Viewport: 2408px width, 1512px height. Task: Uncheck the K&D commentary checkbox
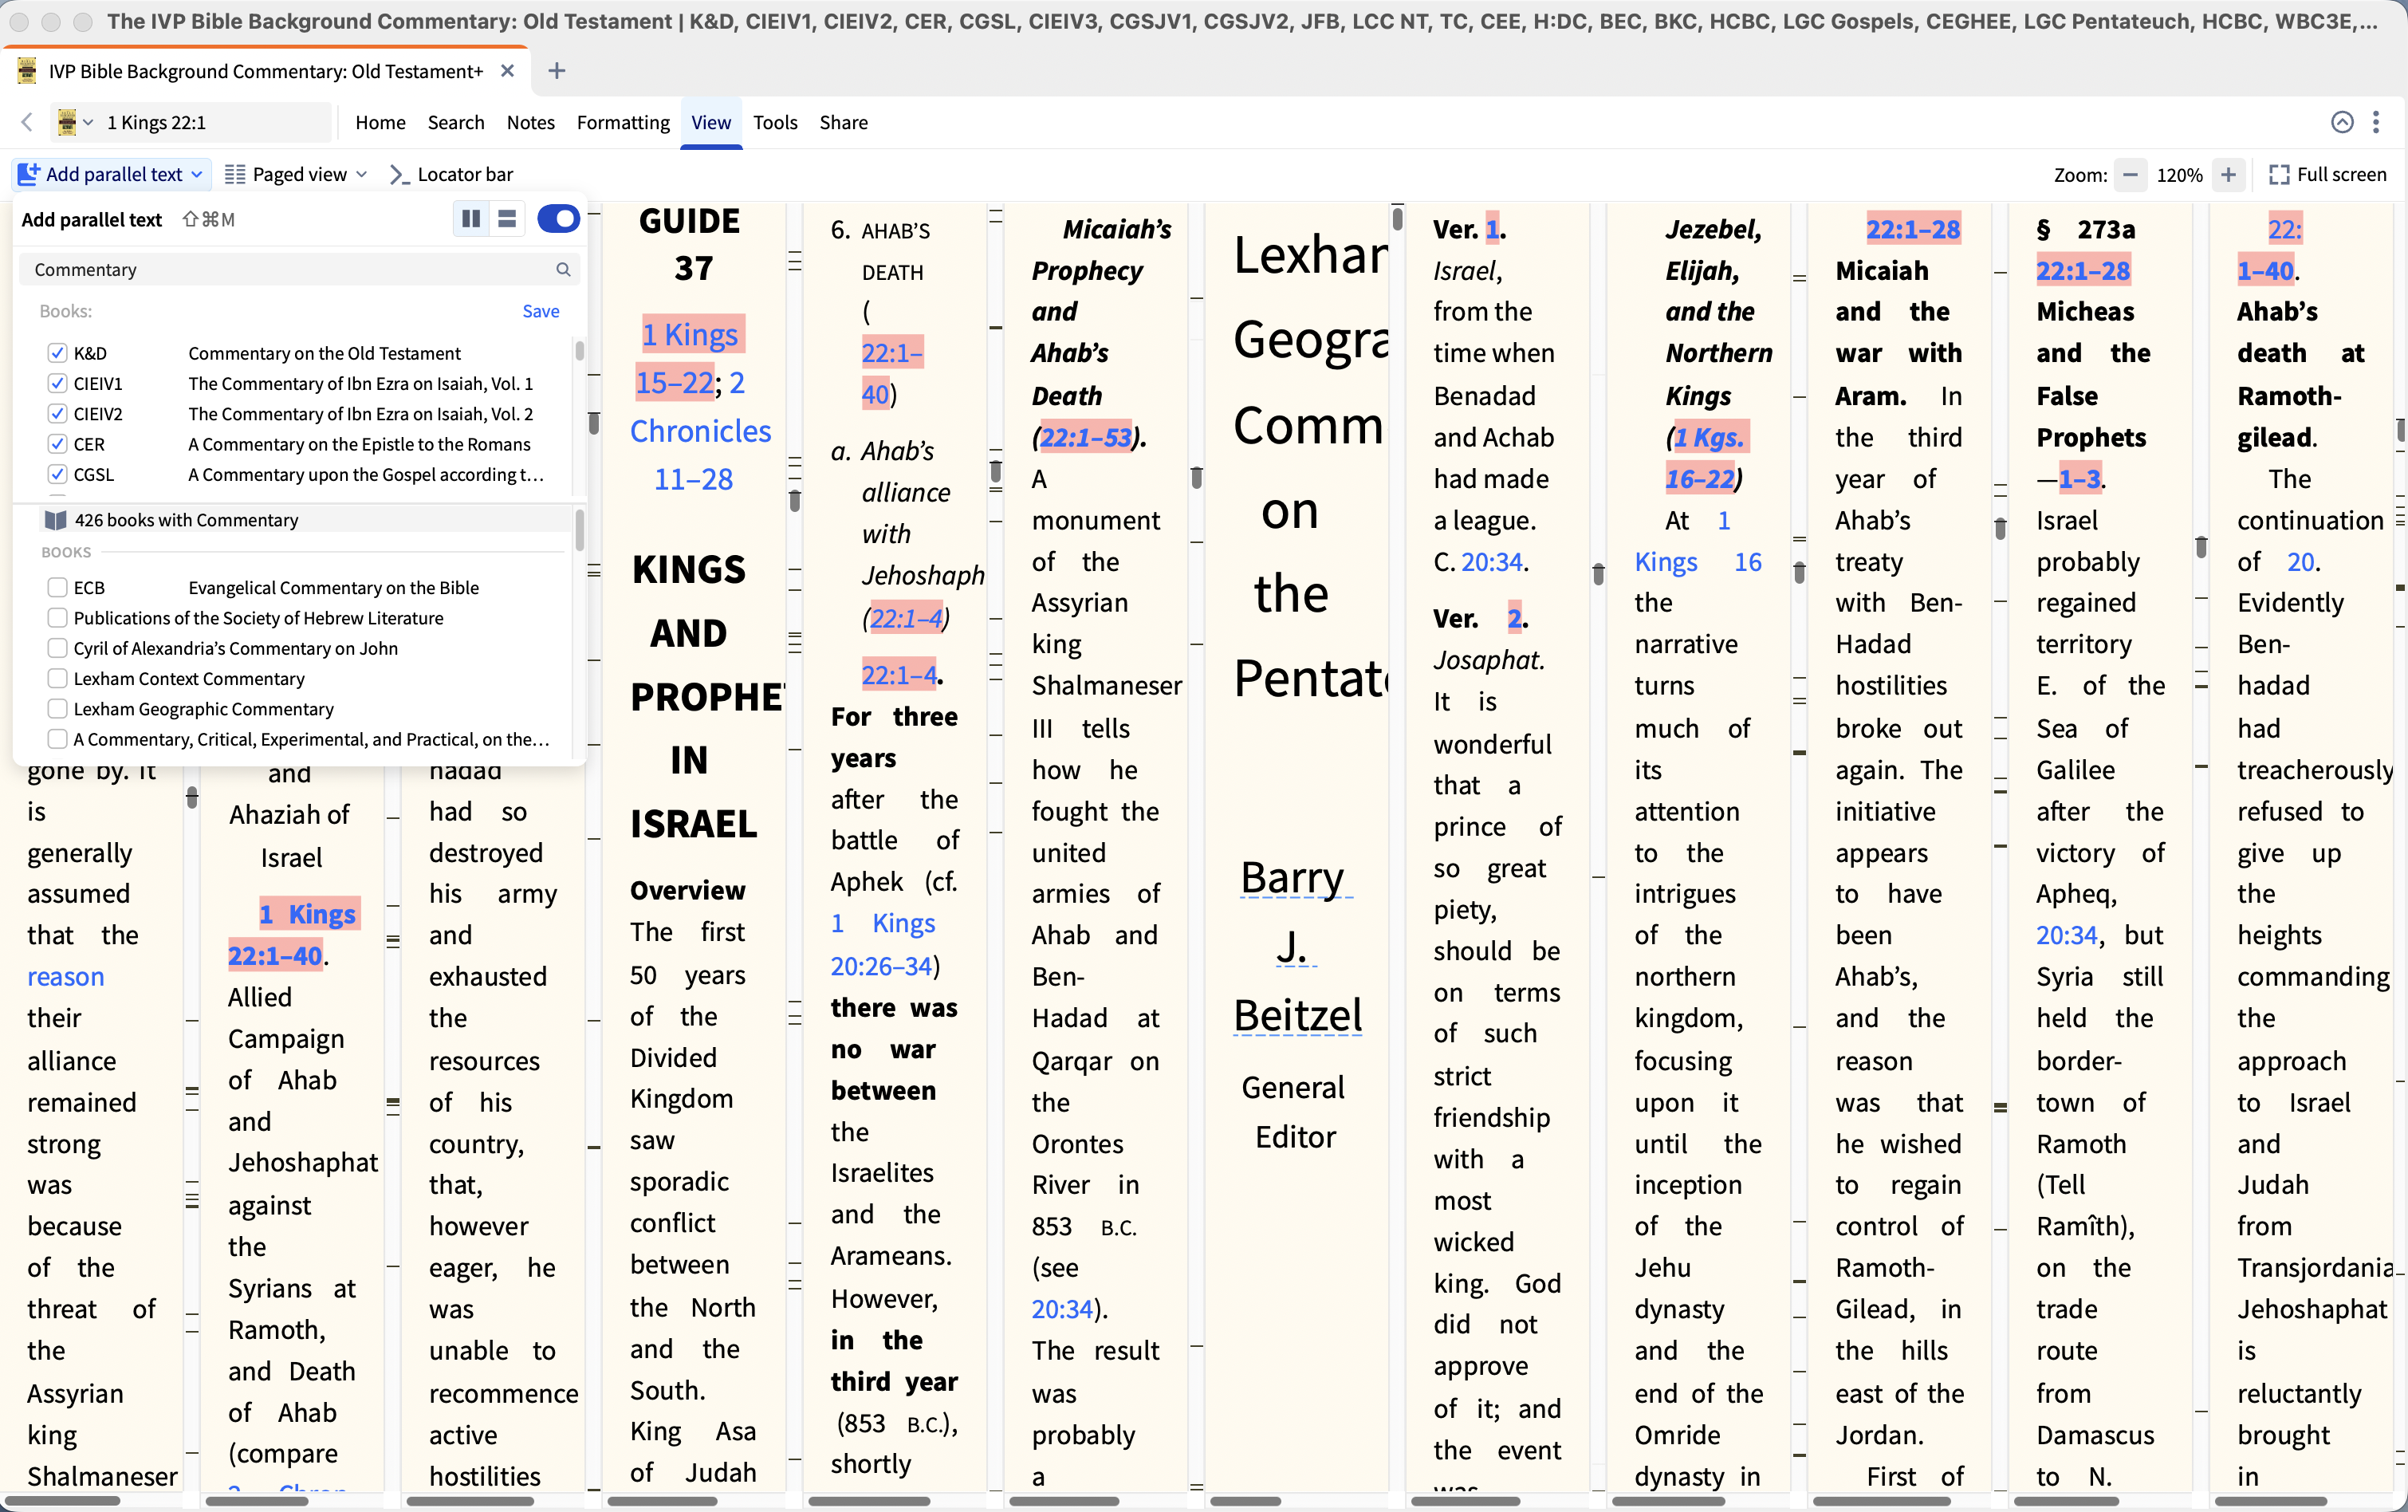(x=57, y=353)
